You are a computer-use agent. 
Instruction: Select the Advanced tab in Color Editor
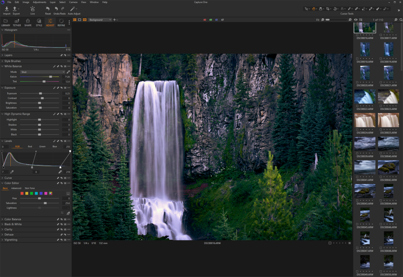click(16, 188)
